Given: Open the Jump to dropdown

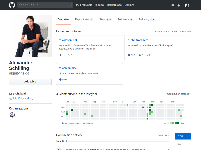Looking at the screenshot, I should point(163,135).
